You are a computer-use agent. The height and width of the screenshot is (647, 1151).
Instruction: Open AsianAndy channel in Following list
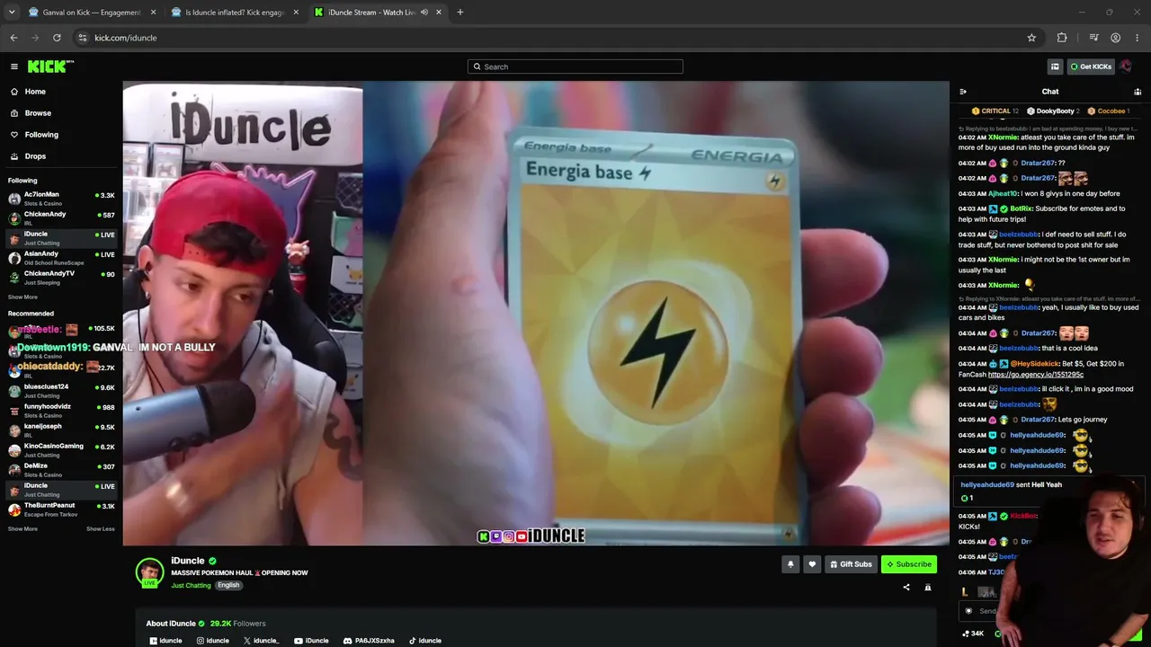click(61, 258)
